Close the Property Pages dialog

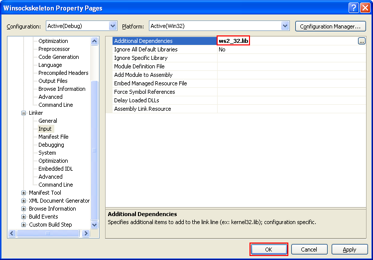(365, 8)
